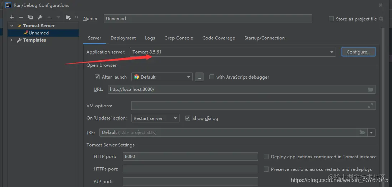Close the Run/Debug Configurations dialog

[x=381, y=5]
